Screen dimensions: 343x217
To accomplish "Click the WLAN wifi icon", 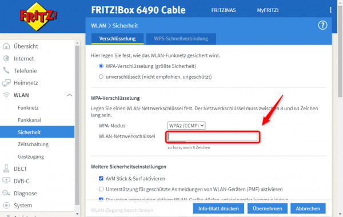I will click(x=6, y=95).
